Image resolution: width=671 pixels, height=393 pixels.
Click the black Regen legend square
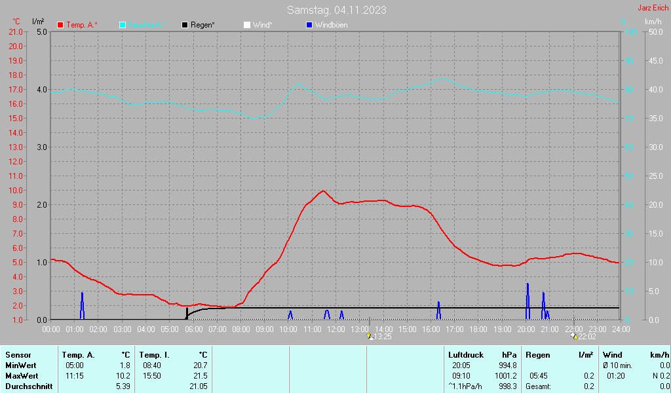[185, 25]
